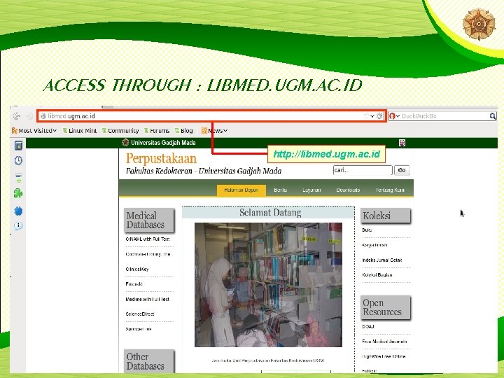
Task: Click the library photo under Selamat Datang
Action: [x=268, y=285]
